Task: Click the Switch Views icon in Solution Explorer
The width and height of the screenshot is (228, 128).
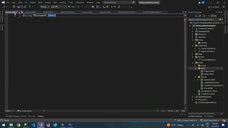Action: [x=199, y=16]
